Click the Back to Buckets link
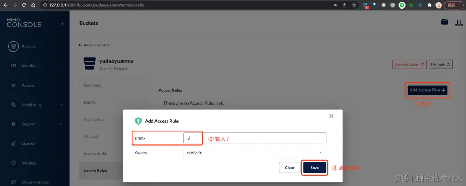 tap(94, 45)
